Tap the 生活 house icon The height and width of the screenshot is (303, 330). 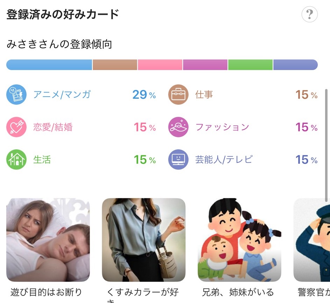coord(16,159)
